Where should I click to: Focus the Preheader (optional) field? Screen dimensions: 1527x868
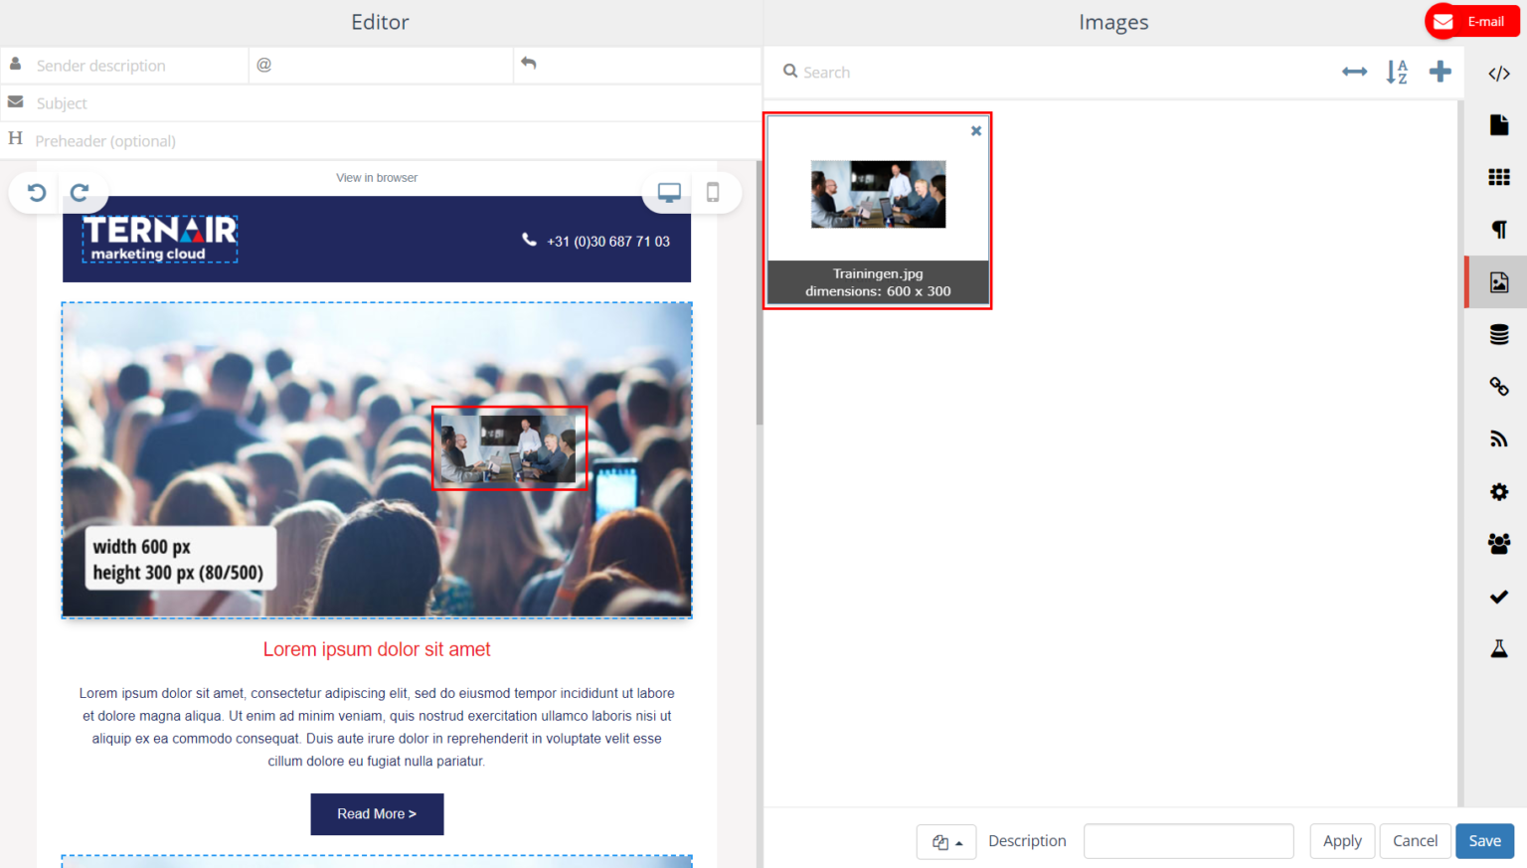point(381,141)
